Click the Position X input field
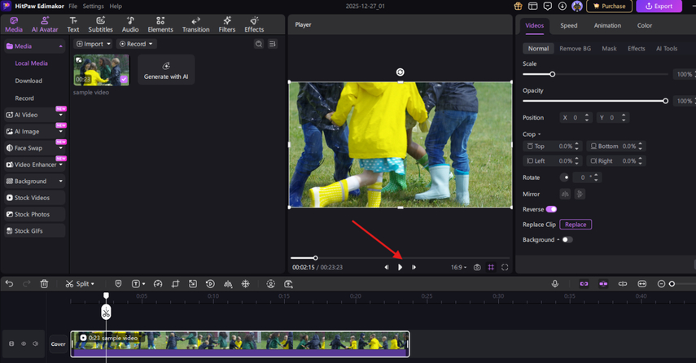The width and height of the screenshot is (696, 363). coord(576,117)
